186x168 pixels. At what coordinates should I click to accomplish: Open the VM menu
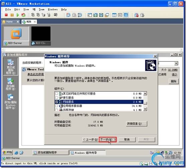click(34, 9)
